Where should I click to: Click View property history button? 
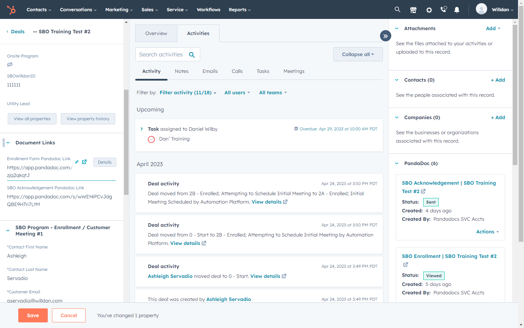point(88,119)
